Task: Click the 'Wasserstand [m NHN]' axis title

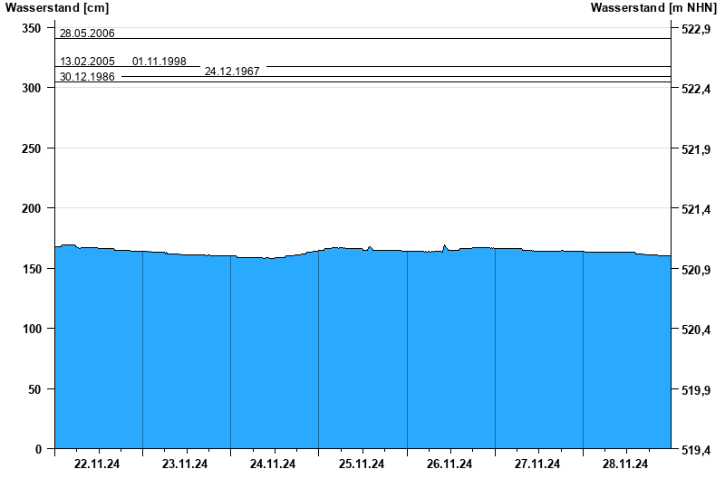Action: tap(653, 8)
